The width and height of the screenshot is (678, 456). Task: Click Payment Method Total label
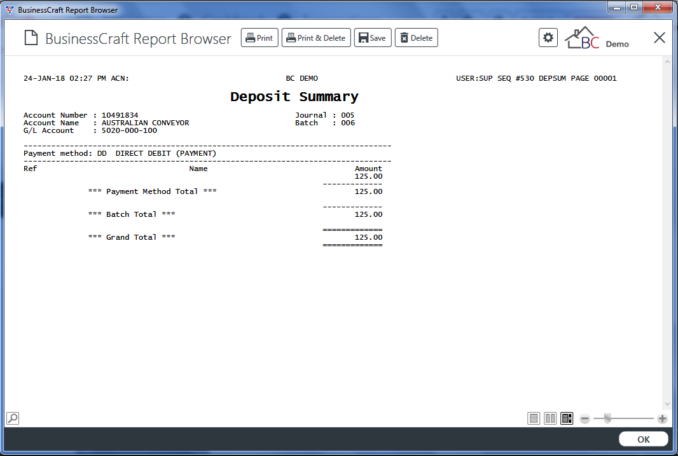point(152,191)
